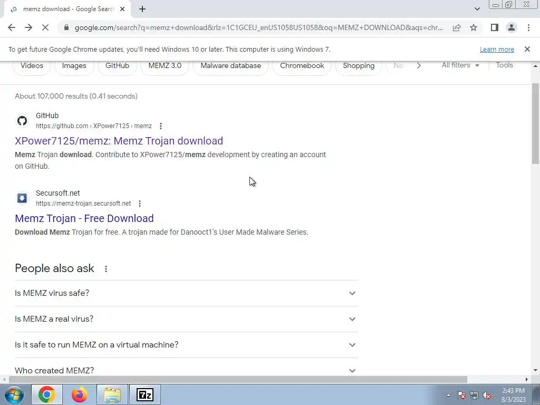Screen dimensions: 540x405
Task: Open the three-dot options for the GitHub result
Action: (x=160, y=126)
